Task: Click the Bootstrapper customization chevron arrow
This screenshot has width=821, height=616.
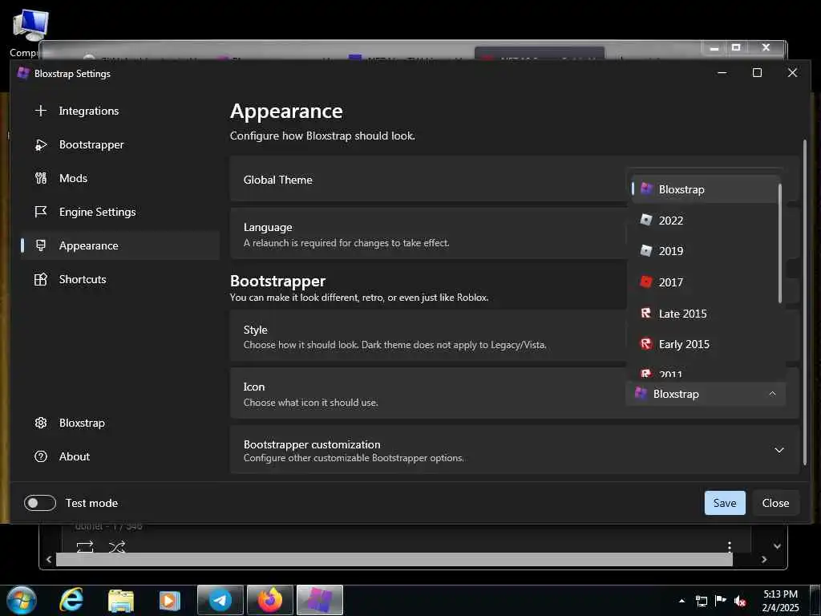Action: 779,450
